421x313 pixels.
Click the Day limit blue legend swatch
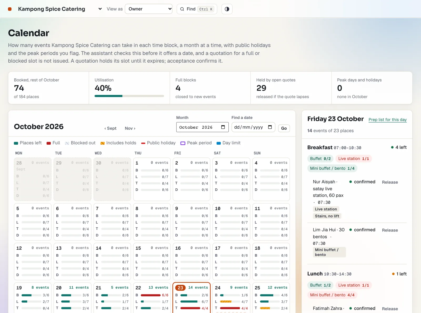[x=219, y=143]
